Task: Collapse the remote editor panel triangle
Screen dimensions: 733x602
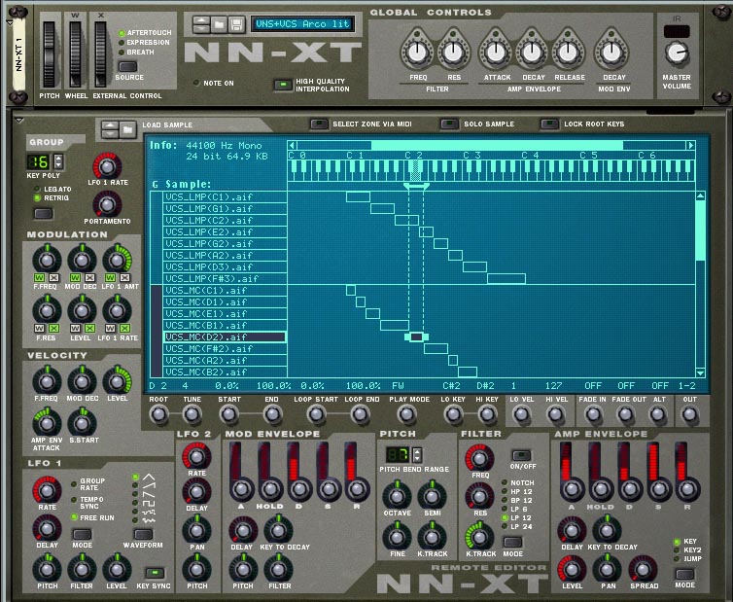Action: [19, 121]
